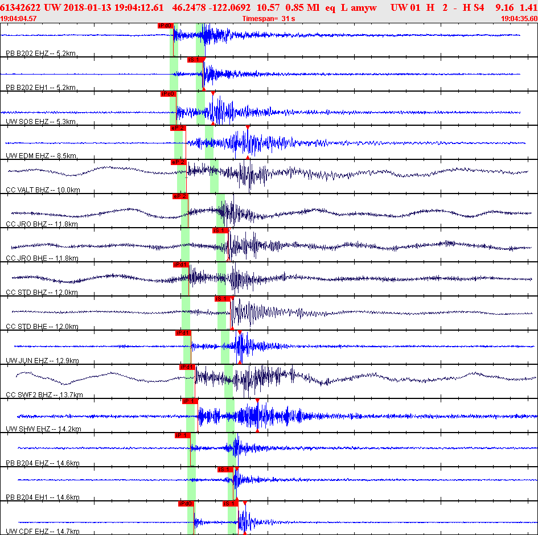Select the iS 1 pick on CC JRO BHE

[220, 231]
